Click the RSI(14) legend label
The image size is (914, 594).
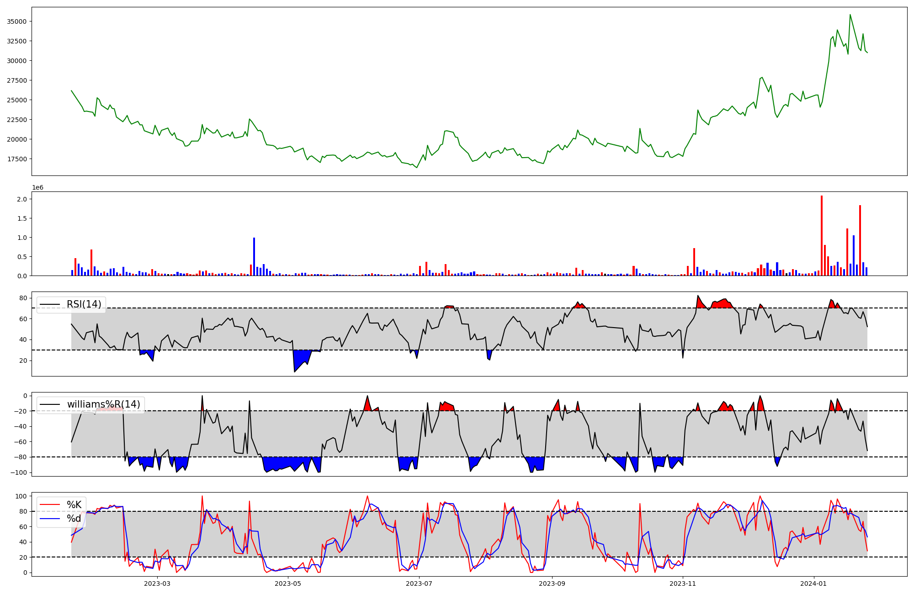(84, 304)
